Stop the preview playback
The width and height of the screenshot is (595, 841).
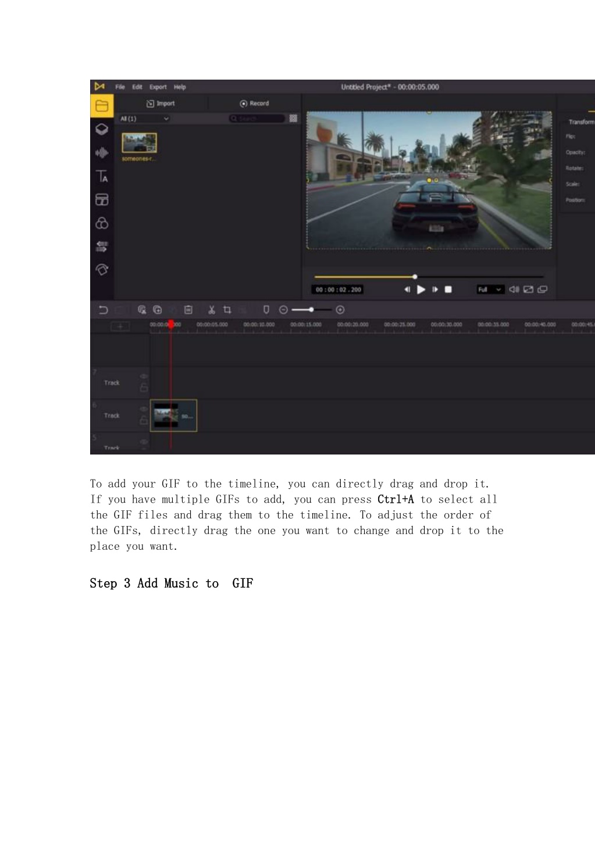pos(448,289)
